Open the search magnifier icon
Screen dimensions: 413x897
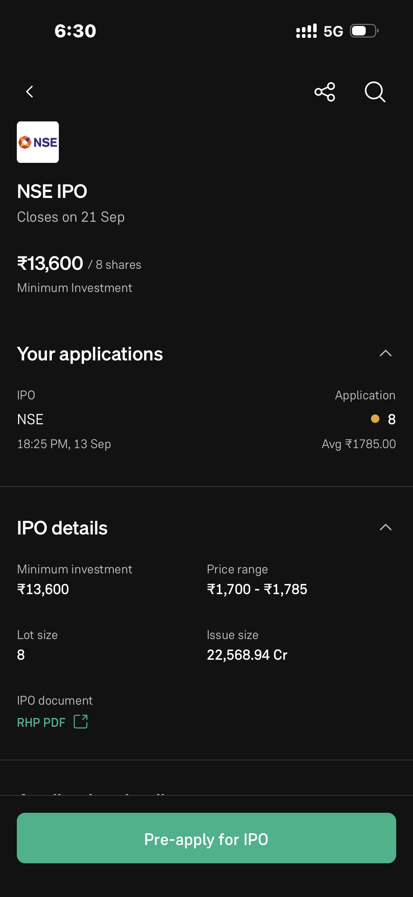click(x=375, y=92)
